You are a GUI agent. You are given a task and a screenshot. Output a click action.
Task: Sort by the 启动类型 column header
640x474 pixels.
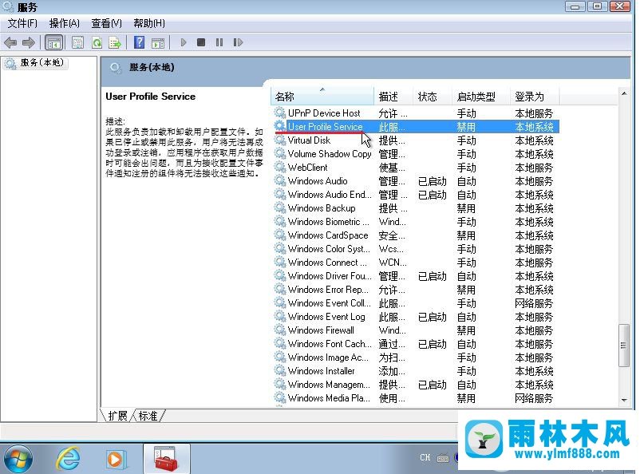coord(481,97)
